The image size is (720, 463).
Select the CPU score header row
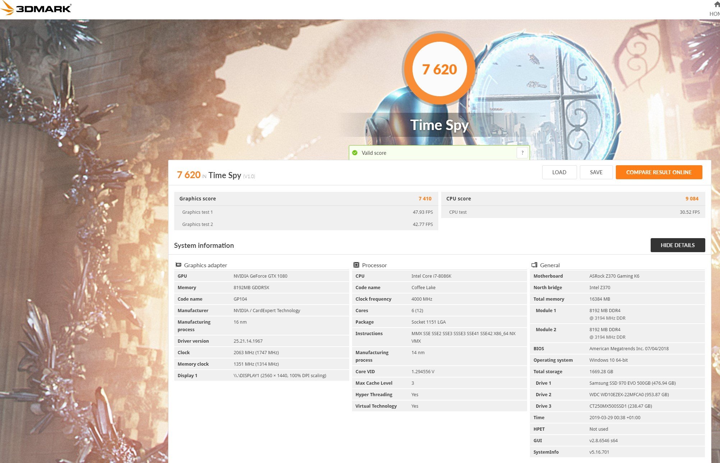573,199
